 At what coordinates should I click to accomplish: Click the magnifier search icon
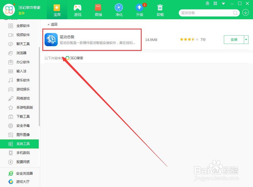click(235, 13)
